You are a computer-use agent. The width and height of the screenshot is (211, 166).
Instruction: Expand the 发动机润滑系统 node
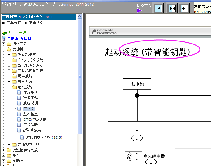(9, 60)
